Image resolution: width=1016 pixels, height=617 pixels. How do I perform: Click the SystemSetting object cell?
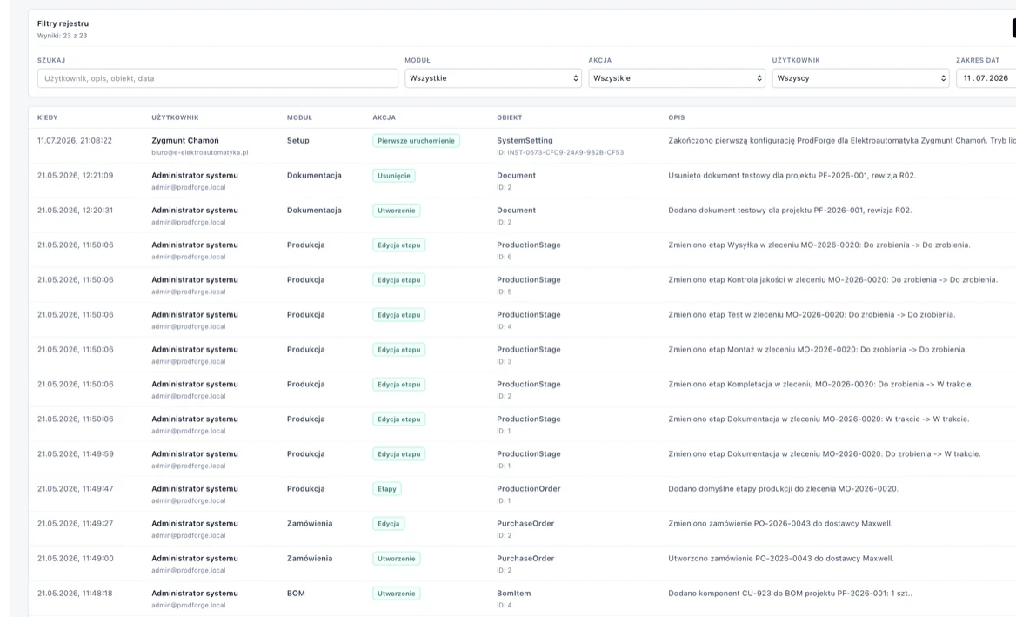pyautogui.click(x=525, y=141)
